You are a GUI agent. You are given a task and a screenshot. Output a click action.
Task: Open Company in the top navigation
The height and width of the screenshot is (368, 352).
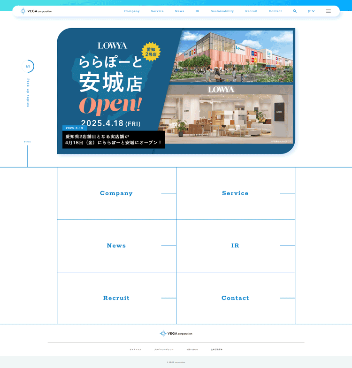coord(132,11)
